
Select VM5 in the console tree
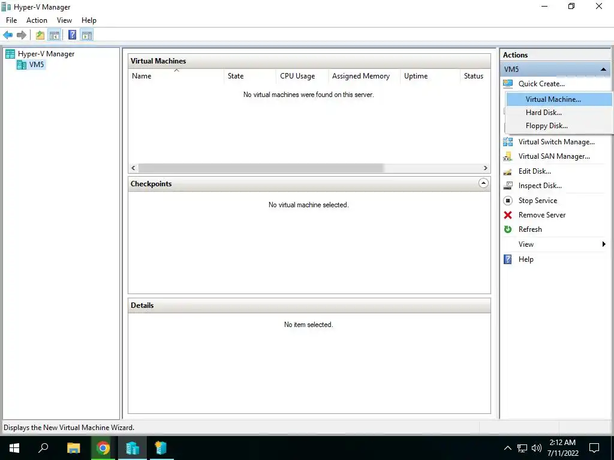click(x=37, y=65)
